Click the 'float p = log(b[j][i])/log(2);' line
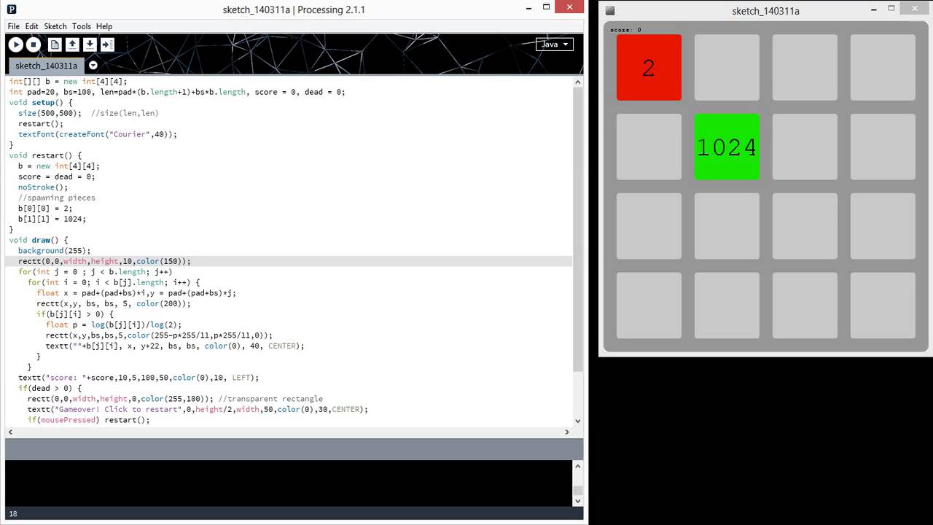 coord(114,324)
